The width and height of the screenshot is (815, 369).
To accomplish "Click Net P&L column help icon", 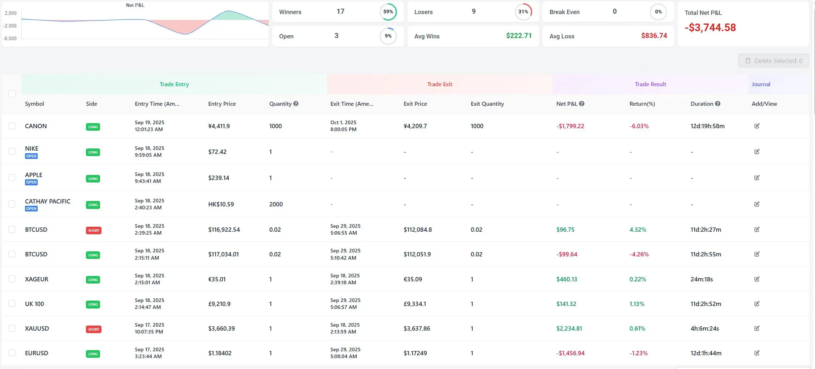I will (582, 104).
